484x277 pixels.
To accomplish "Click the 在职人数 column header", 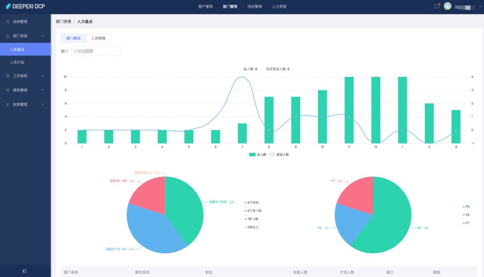I will click(x=300, y=273).
